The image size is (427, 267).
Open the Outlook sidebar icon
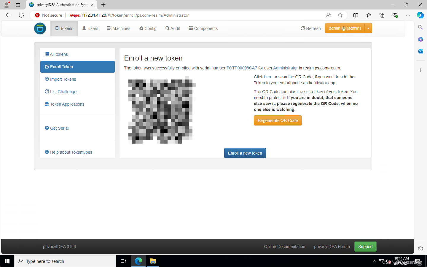(x=420, y=51)
